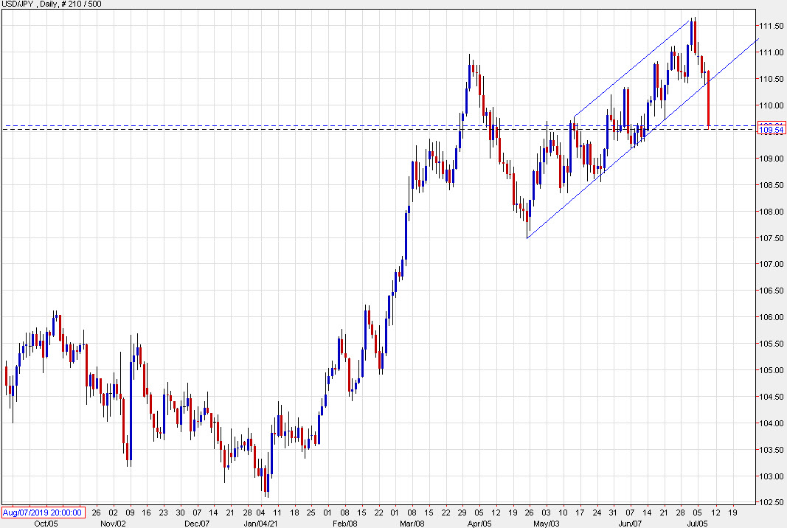The width and height of the screenshot is (787, 528).
Task: Click the day label 30 on time axis
Action: tap(180, 513)
